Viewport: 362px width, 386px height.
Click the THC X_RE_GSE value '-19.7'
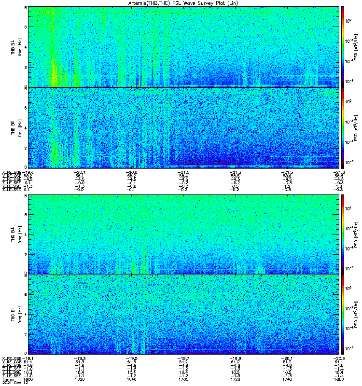click(x=183, y=358)
